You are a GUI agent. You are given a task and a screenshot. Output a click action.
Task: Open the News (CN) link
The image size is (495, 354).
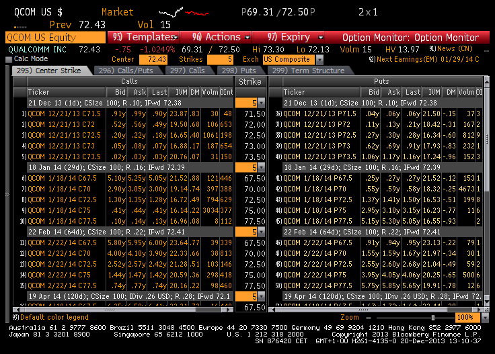point(451,49)
